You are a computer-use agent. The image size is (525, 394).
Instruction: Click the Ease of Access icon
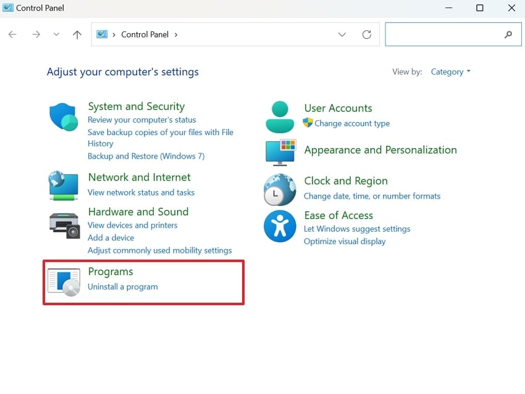coord(280,226)
